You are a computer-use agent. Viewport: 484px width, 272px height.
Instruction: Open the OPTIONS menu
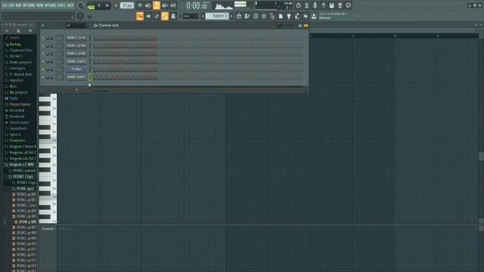tap(51, 5)
